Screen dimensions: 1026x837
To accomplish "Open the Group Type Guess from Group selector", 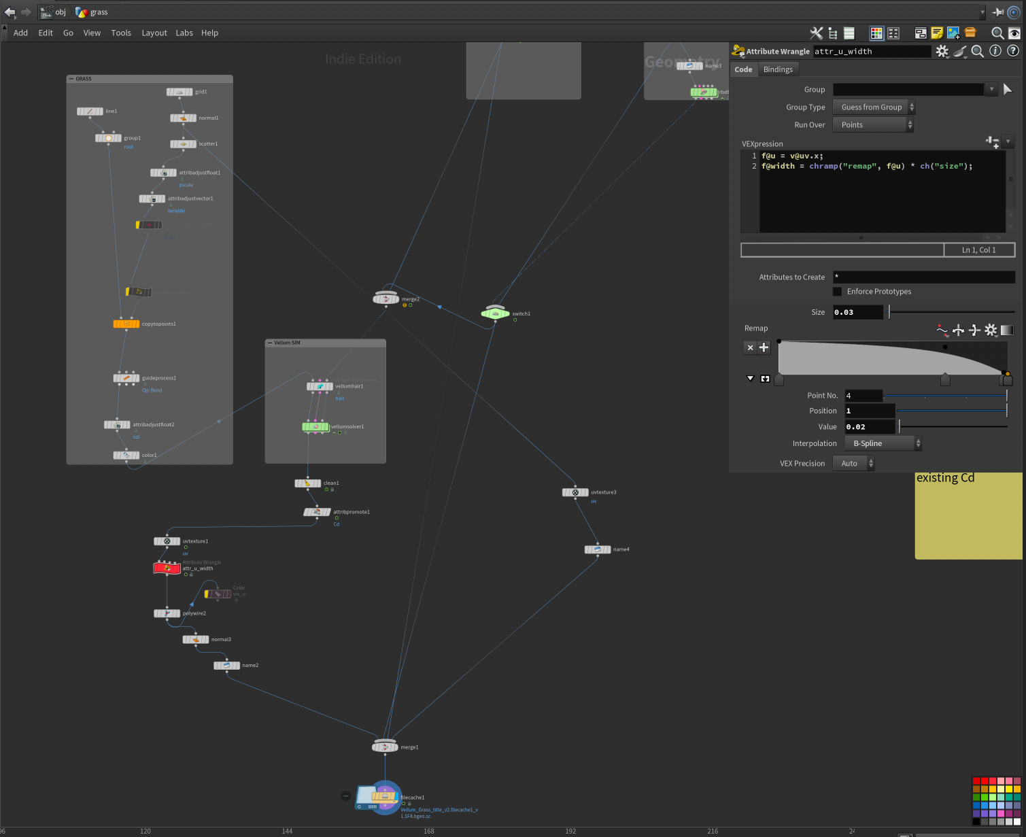I will 874,107.
